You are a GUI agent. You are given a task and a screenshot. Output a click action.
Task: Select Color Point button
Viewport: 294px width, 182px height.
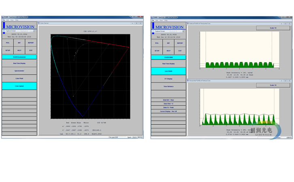(19, 78)
